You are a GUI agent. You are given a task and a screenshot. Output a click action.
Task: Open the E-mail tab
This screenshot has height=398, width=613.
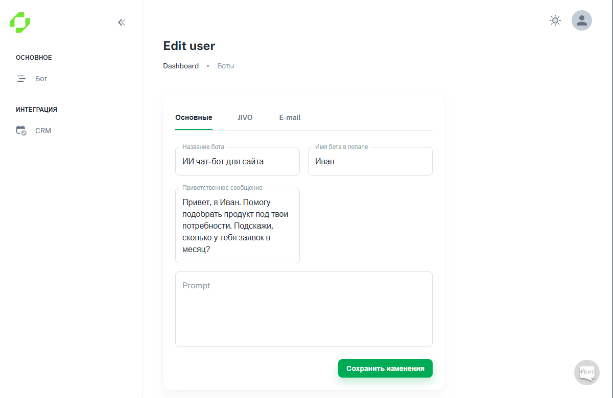pyautogui.click(x=290, y=117)
